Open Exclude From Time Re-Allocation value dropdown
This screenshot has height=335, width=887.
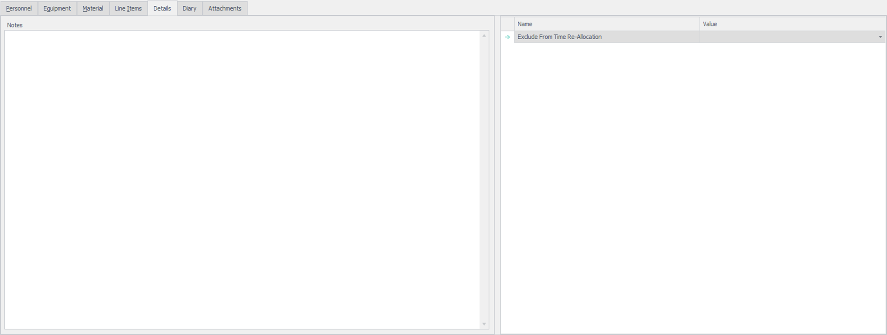click(880, 37)
